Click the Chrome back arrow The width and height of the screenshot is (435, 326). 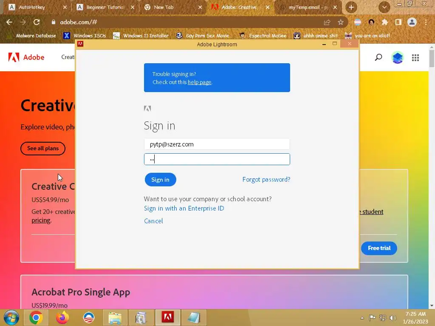9,22
